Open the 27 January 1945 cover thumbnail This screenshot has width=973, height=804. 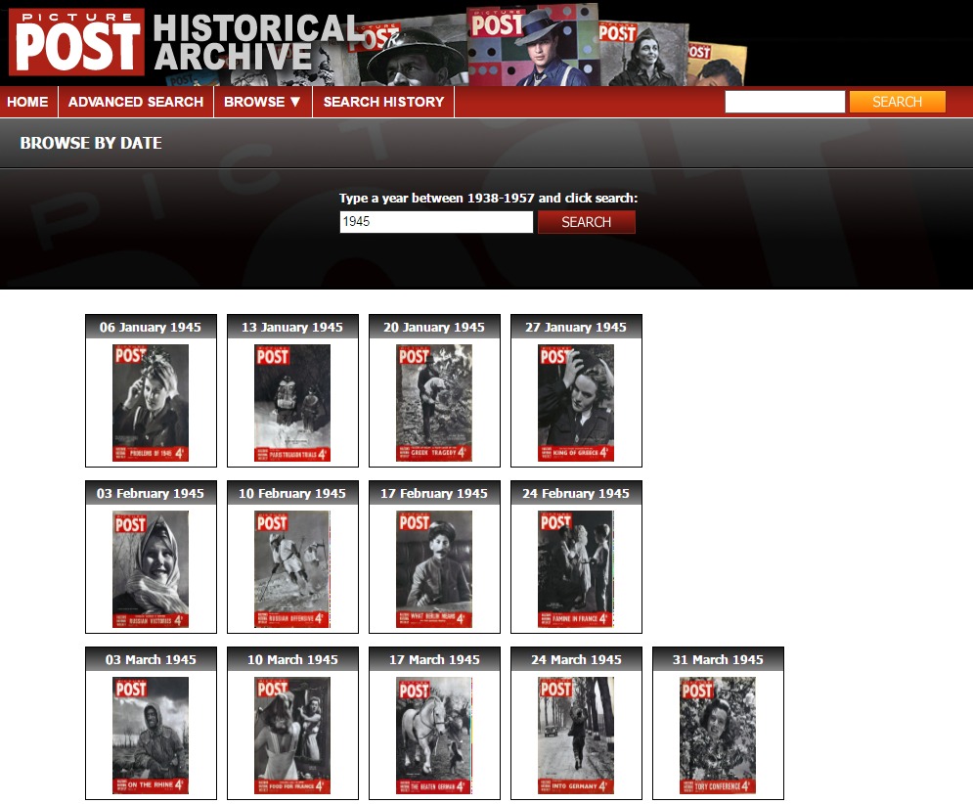(x=576, y=403)
